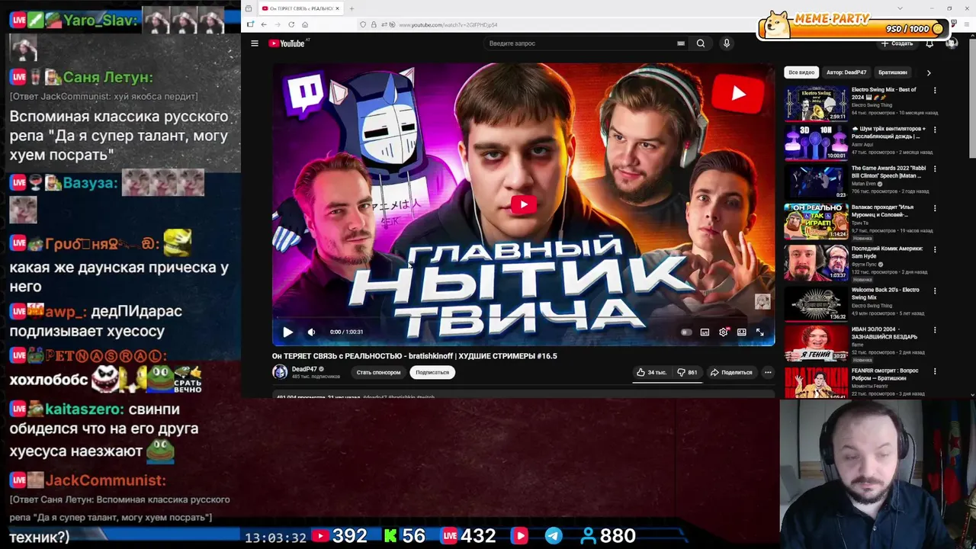This screenshot has width=976, height=549.
Task: Open player settings gear
Action: coord(723,332)
